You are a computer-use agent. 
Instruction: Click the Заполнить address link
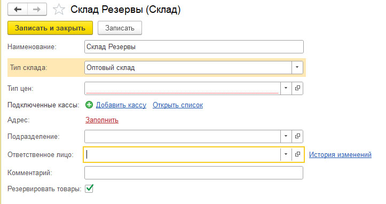coord(102,120)
